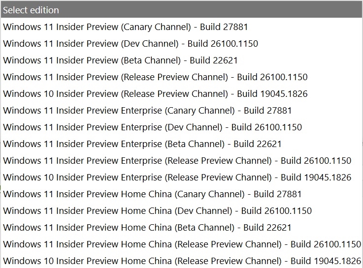Select Windows 10 Release Preview Channel Build 19045.1826
363x268 pixels.
tap(181, 93)
